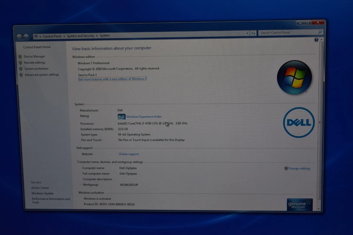The image size is (353, 235).
Task: Open Remote settings from the sidebar
Action: click(35, 63)
